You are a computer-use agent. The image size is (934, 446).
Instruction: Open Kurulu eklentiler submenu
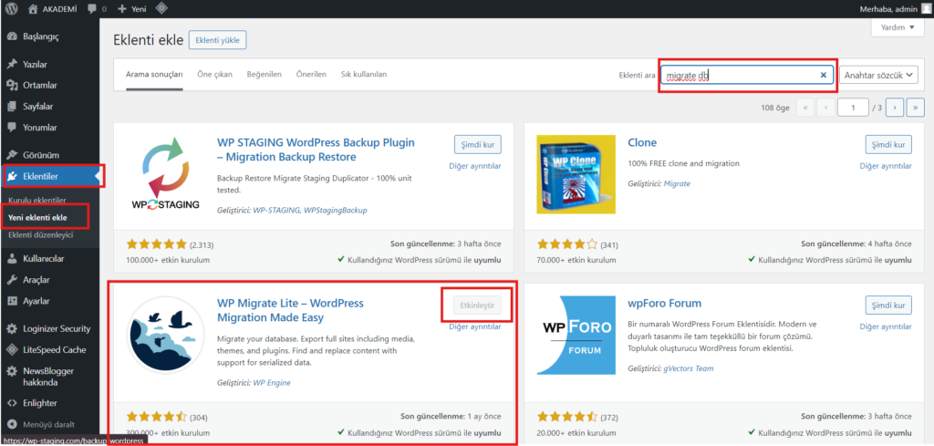coord(36,200)
